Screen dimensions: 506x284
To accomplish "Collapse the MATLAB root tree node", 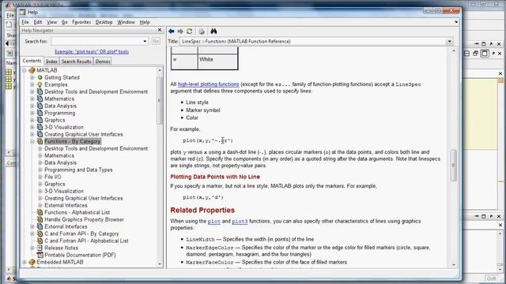I will coord(25,70).
